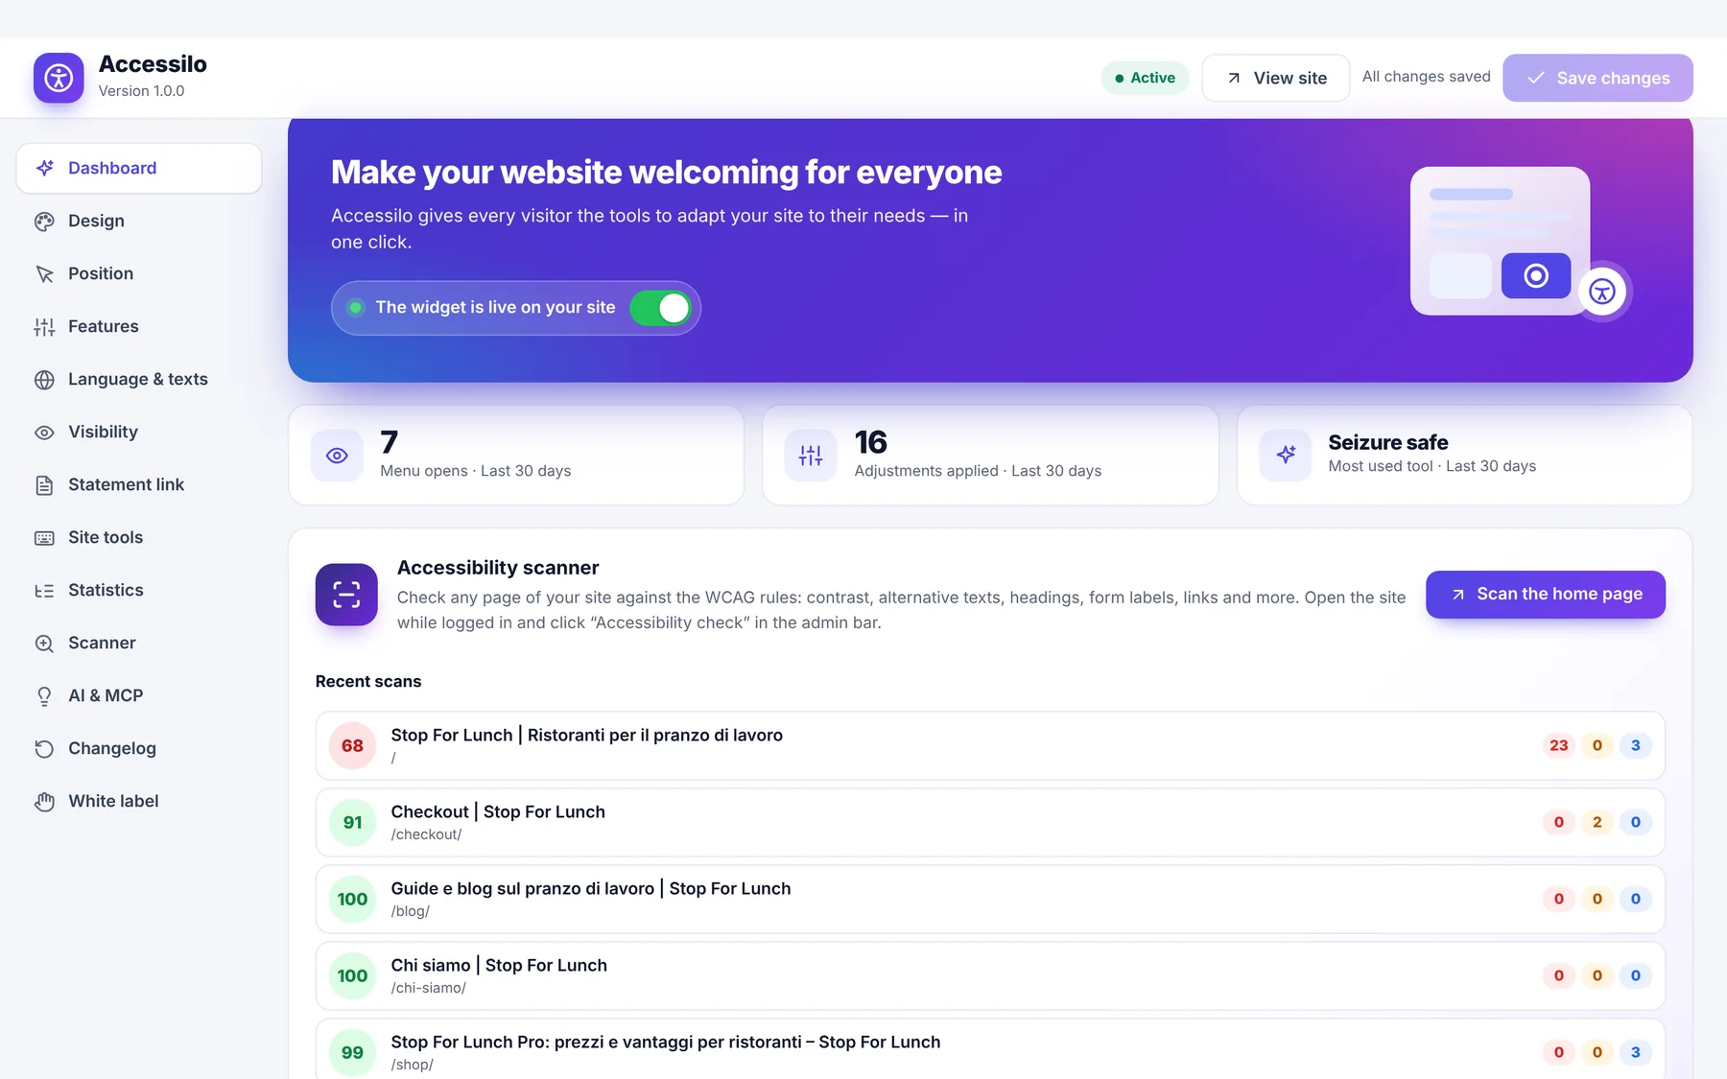Click the Dashboard sparkle icon in sidebar
The image size is (1727, 1079).
(x=44, y=168)
